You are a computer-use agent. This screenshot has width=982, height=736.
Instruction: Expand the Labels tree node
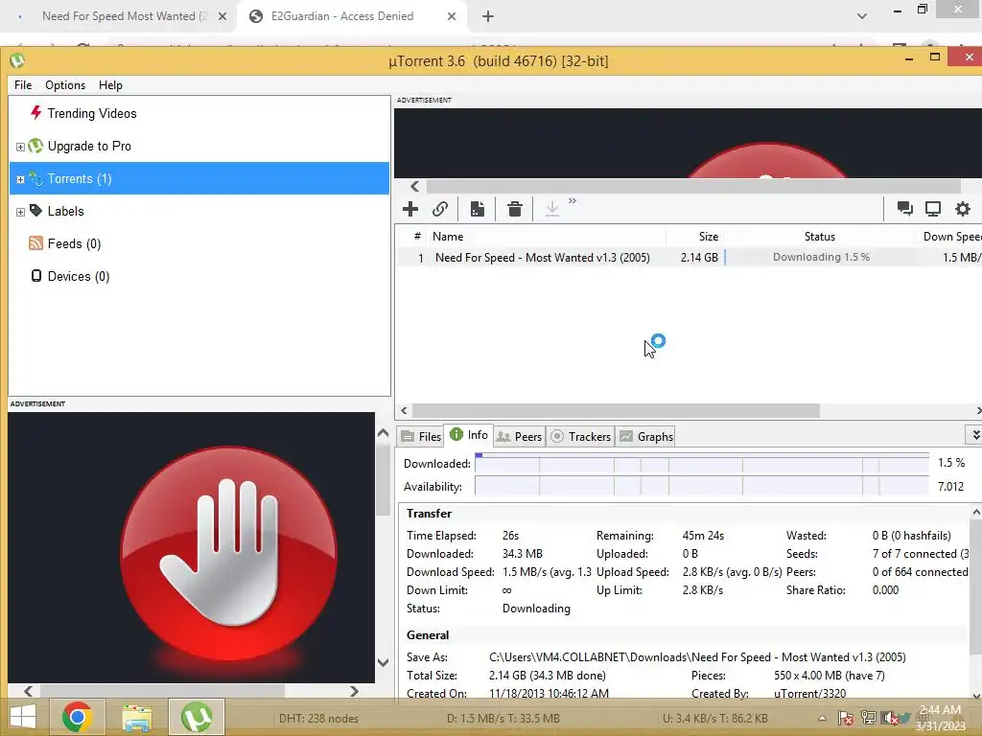tap(20, 212)
